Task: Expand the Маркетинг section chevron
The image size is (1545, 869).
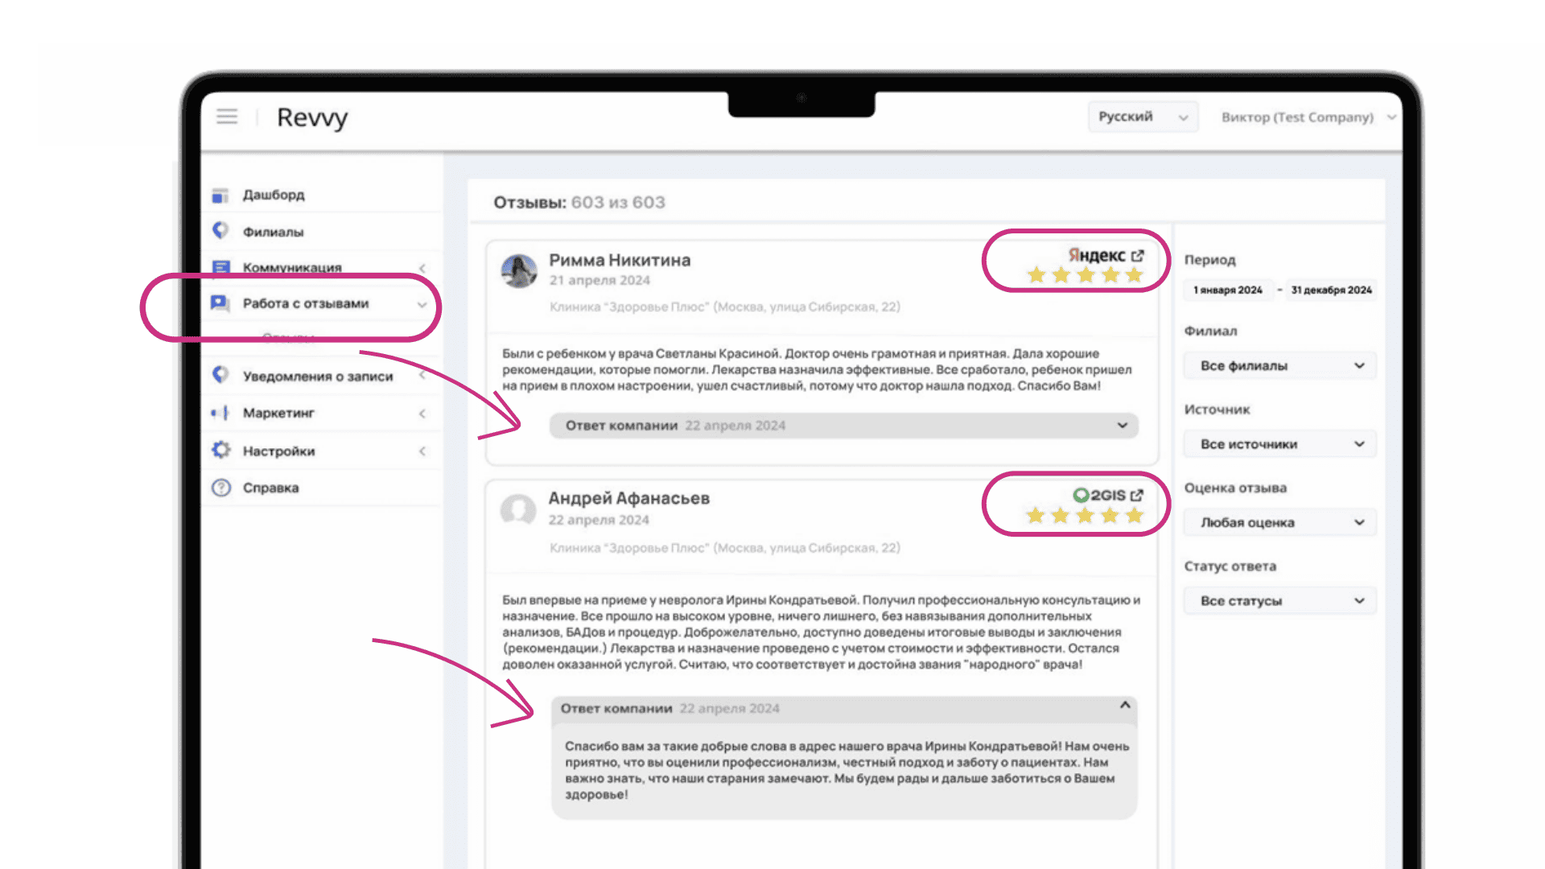Action: pyautogui.click(x=422, y=414)
